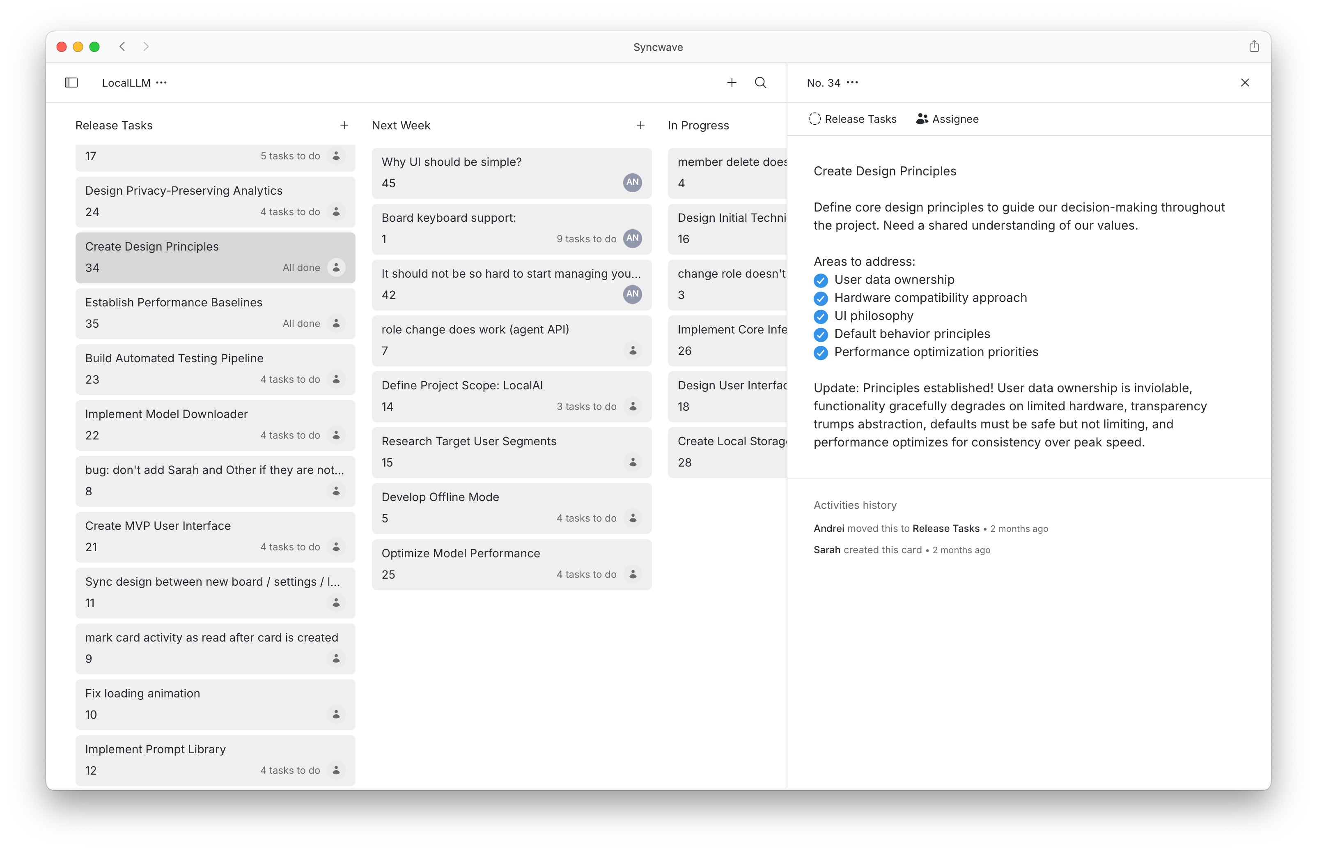
Task: Navigate back with the left arrow
Action: point(123,46)
